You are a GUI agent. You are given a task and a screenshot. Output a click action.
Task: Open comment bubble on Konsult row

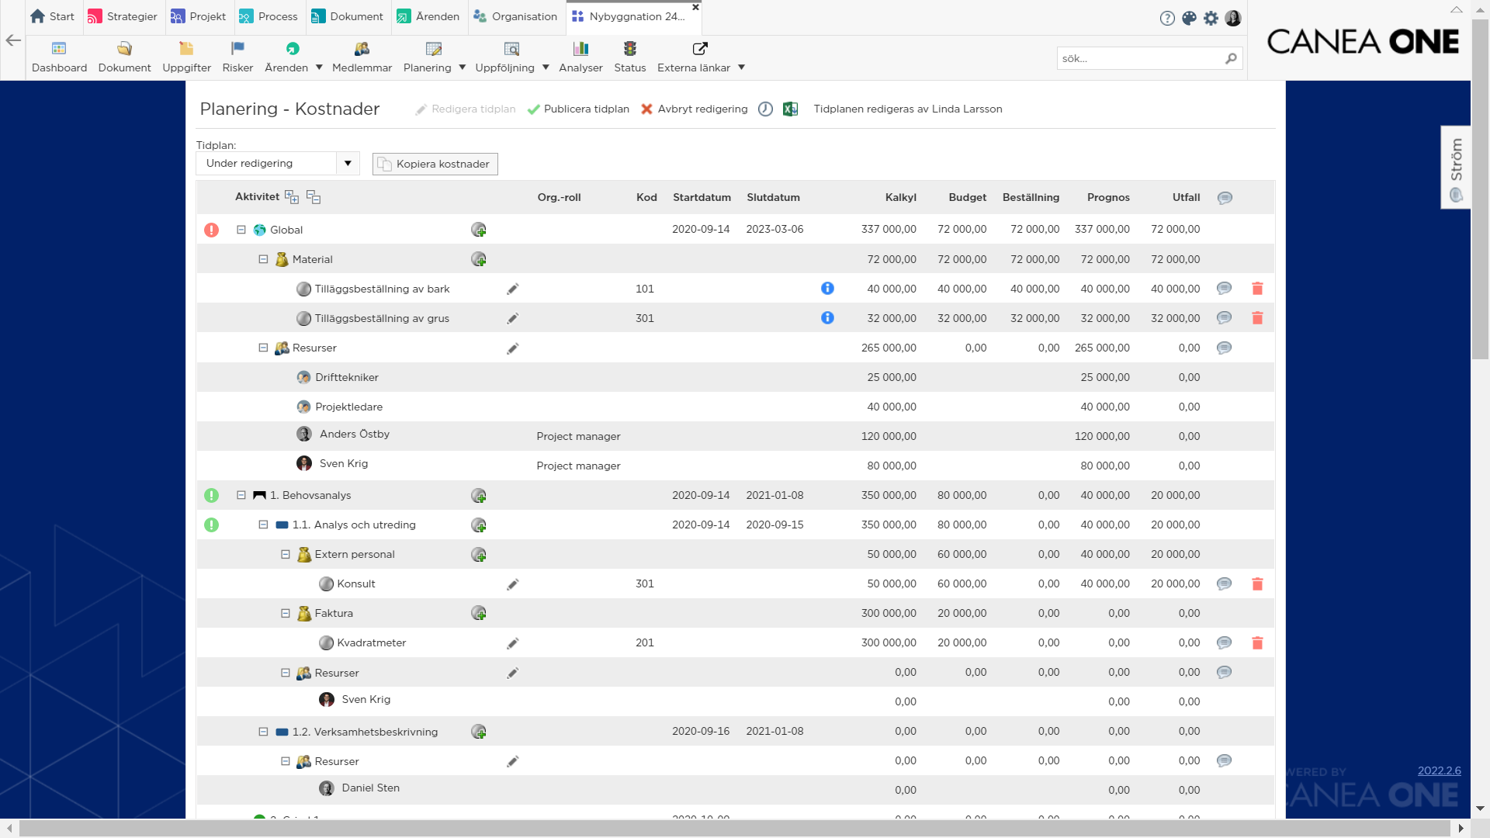coord(1224,583)
